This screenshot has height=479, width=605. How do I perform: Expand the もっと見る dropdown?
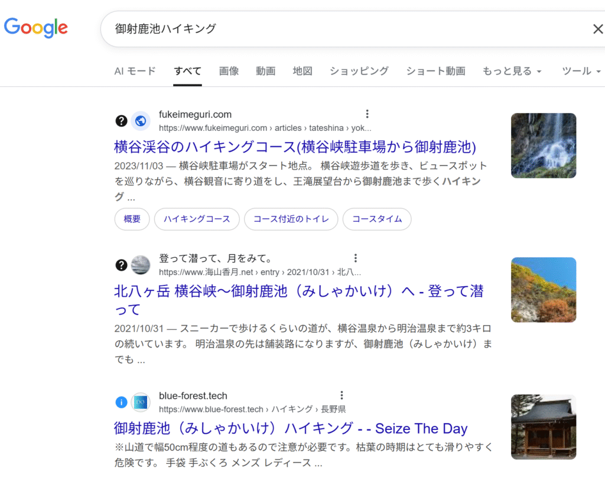512,71
